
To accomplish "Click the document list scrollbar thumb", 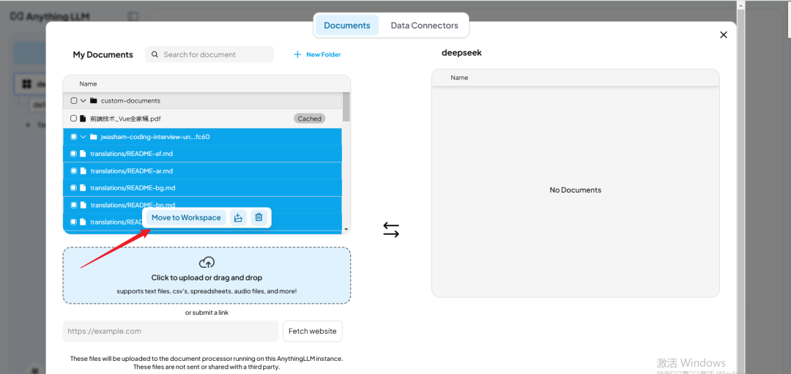I will (346, 106).
